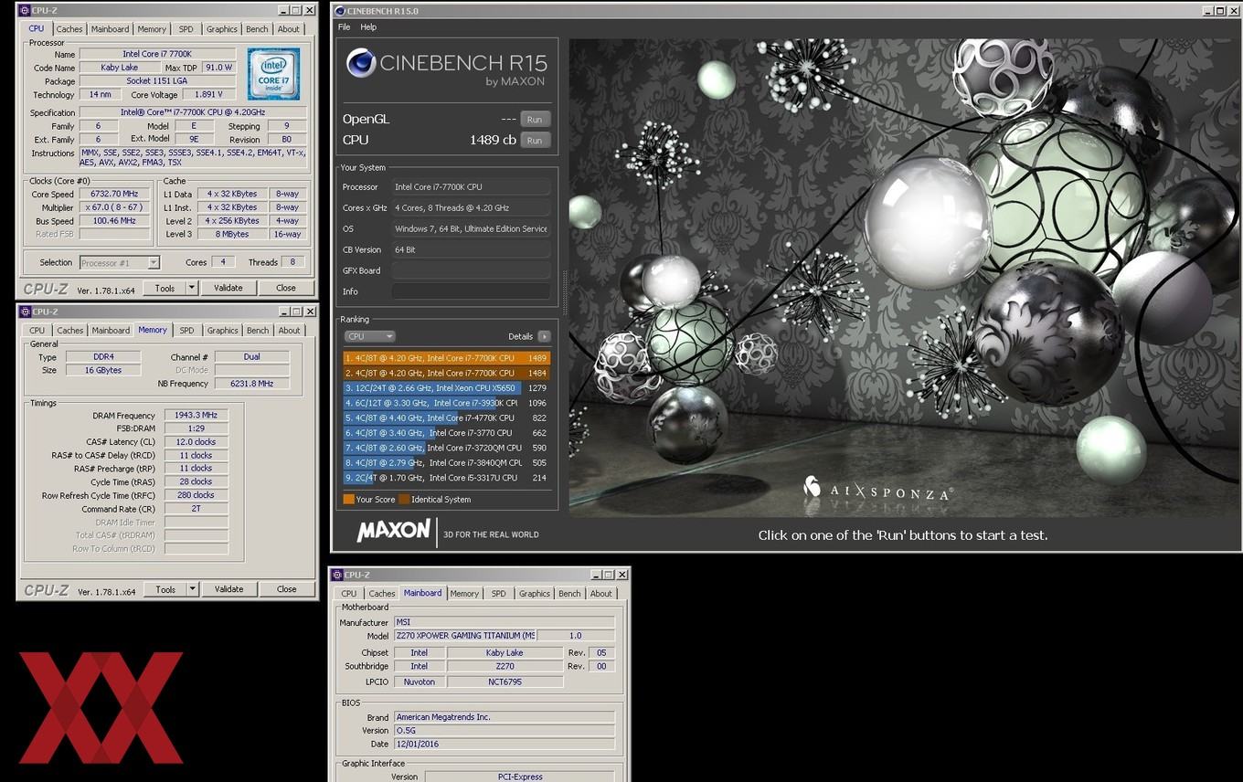Open Graphics tab in Mainboard CPU-Z window
Image resolution: width=1243 pixels, height=782 pixels.
535,594
